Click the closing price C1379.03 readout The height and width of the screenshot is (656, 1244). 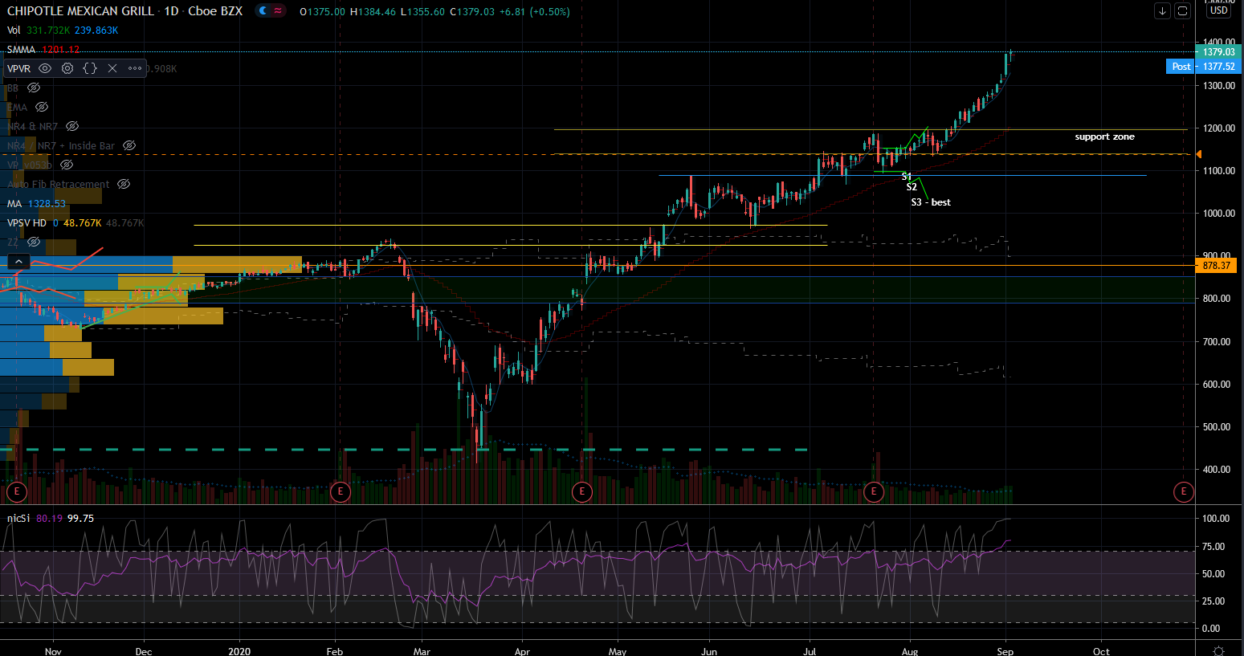[x=472, y=12]
